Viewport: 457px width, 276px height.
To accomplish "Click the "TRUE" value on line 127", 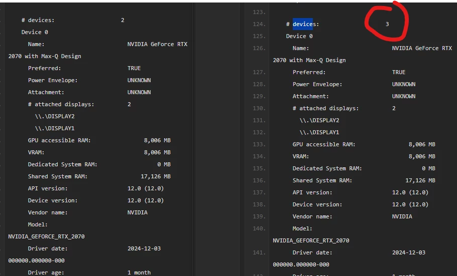I will (x=399, y=72).
